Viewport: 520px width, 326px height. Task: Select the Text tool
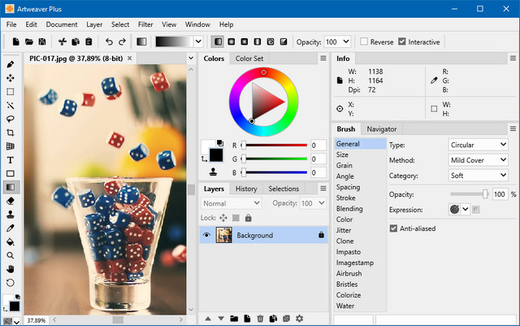pos(11,160)
